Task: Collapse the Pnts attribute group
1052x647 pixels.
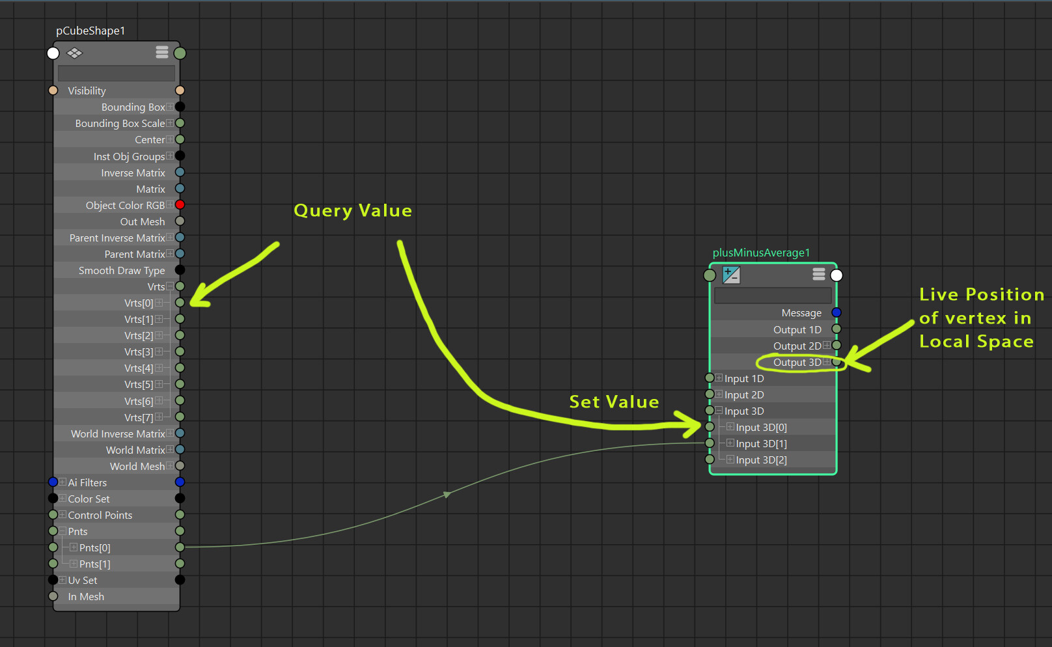Action: [62, 531]
